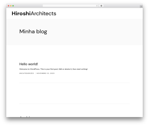Click the Minha blog page heading
149x126 pixels.
click(x=33, y=32)
